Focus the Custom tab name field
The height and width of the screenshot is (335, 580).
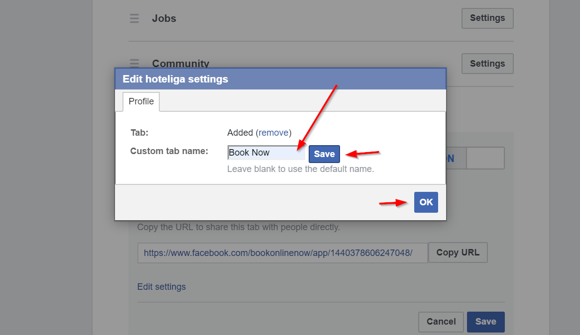coord(266,153)
